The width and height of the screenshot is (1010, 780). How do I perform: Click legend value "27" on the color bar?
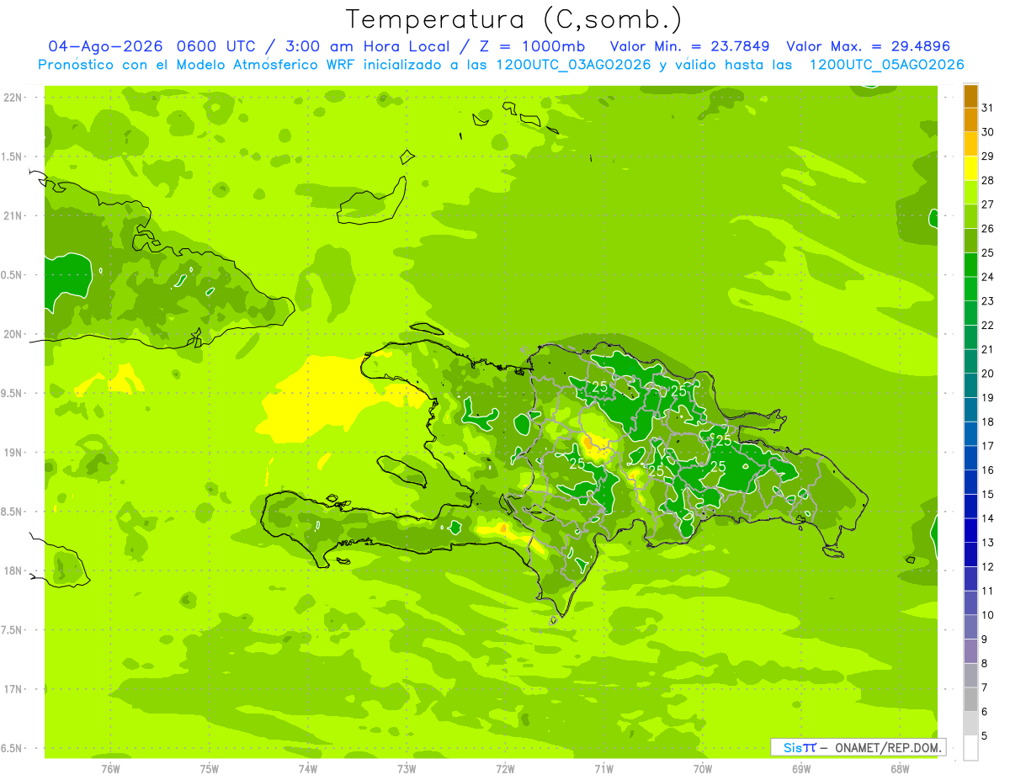click(988, 204)
